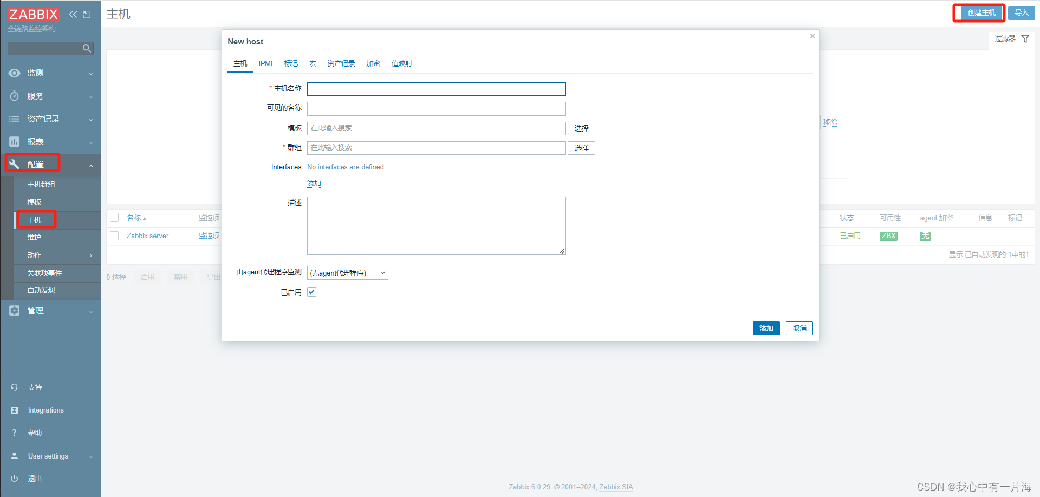Click the stopwatch icon beside 服务
Viewport: 1040px width, 497px height.
coord(15,96)
